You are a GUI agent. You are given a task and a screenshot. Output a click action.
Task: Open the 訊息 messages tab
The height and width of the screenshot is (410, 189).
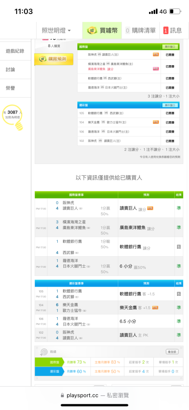(x=173, y=30)
